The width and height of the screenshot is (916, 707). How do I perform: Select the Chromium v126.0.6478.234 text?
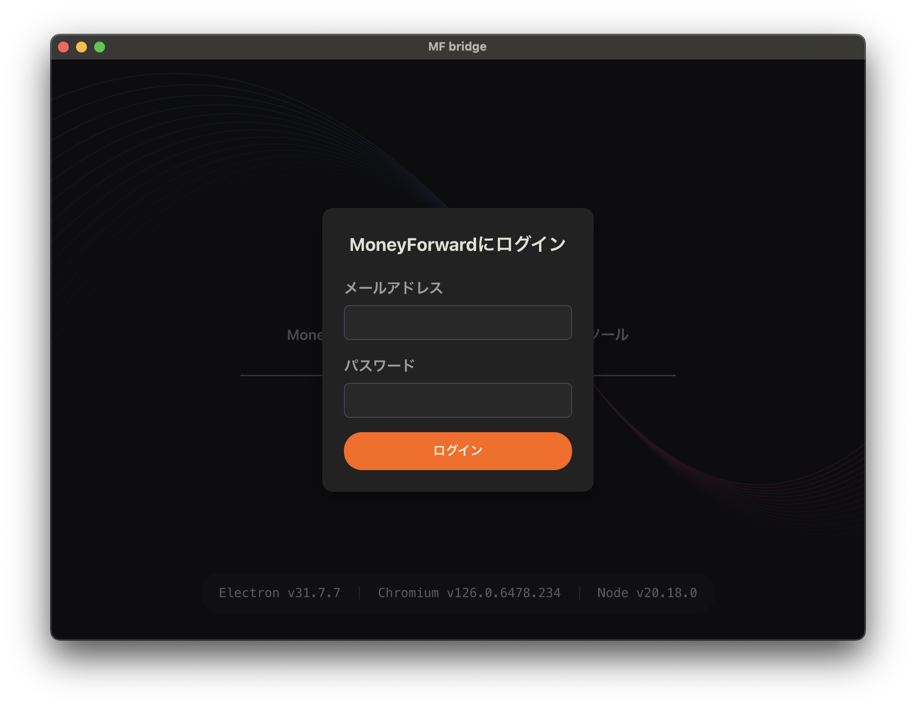click(469, 593)
